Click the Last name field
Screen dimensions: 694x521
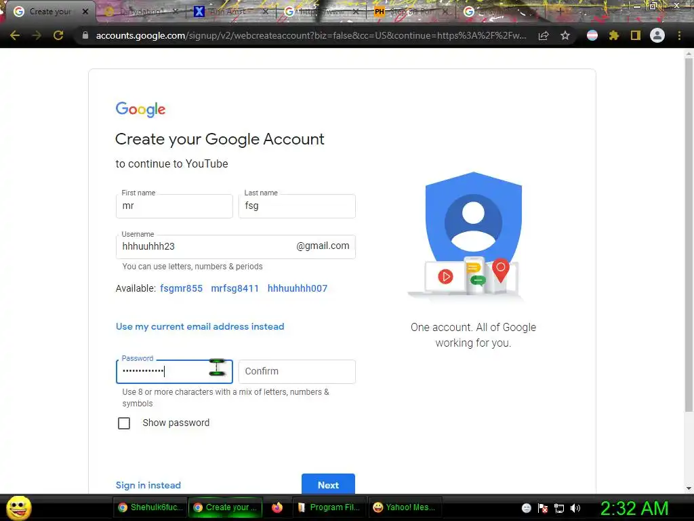pos(297,206)
